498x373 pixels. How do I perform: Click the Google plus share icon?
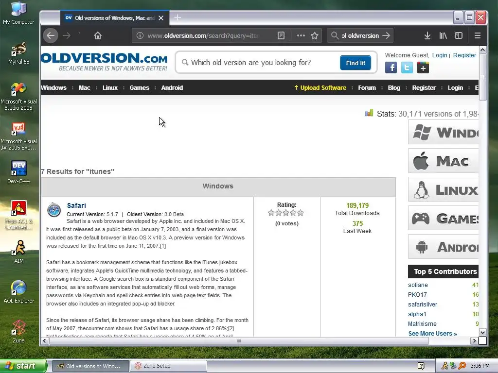tap(423, 68)
